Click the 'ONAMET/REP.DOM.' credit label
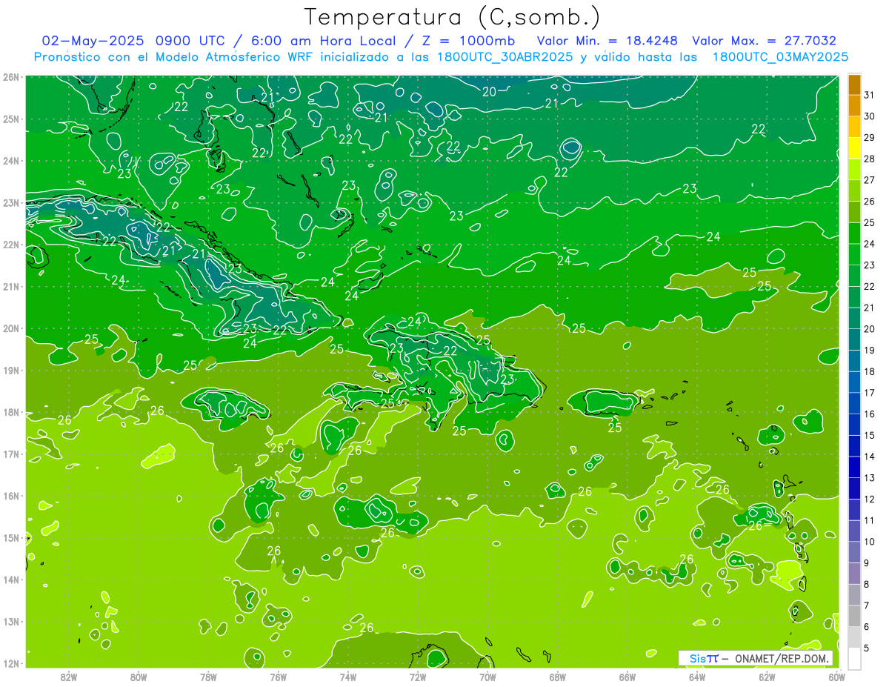 [x=782, y=658]
